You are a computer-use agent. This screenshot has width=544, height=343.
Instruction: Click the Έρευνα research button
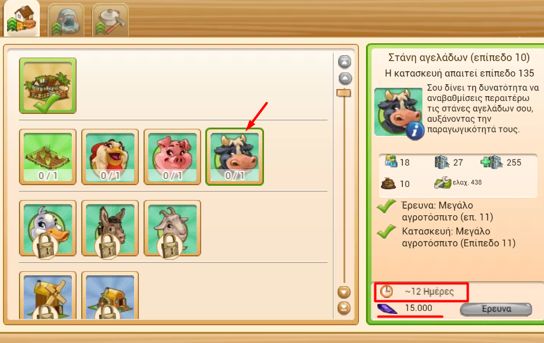[496, 309]
